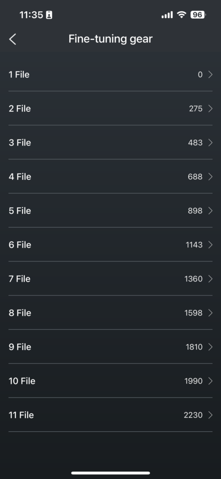The width and height of the screenshot is (221, 479).
Task: Tap chevron next to value 898
Action: coord(210,211)
